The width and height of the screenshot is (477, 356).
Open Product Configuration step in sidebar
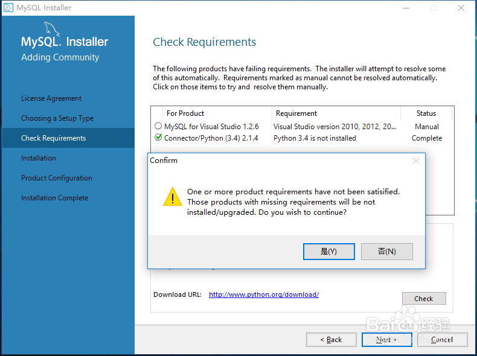(x=57, y=178)
